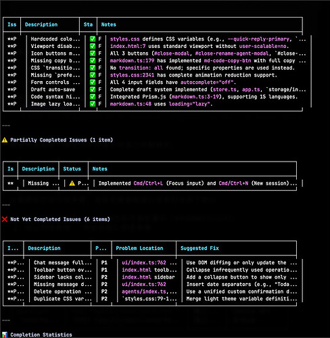
Task: Click the Description header in the first table
Action: (x=41, y=24)
